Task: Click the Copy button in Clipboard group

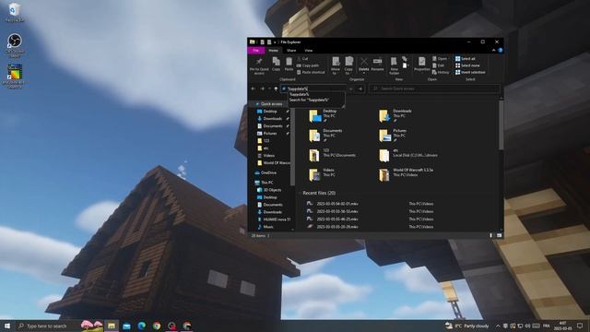Action: click(x=276, y=64)
